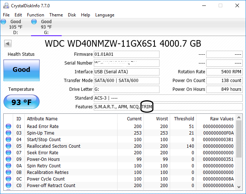Click the Threshold column header
Screen dimensions: 246x194
pyautogui.click(x=184, y=119)
